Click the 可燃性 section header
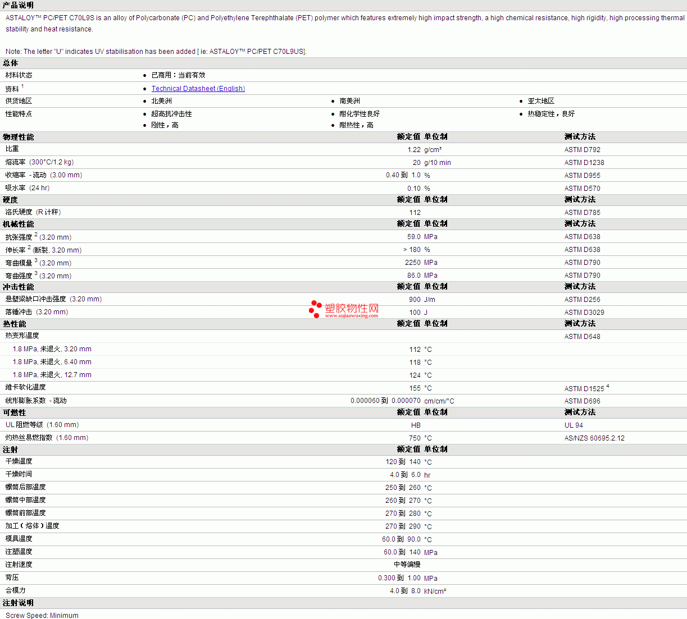The height and width of the screenshot is (619, 687). [x=15, y=412]
